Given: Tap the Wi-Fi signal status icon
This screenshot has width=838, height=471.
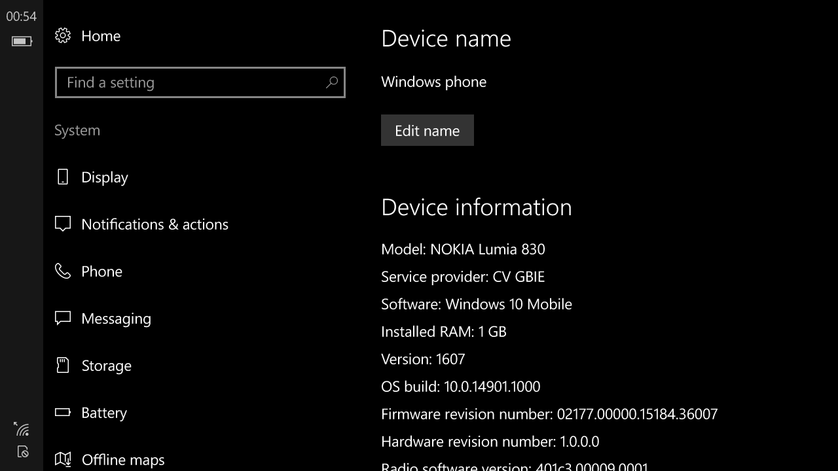Looking at the screenshot, I should (22, 429).
